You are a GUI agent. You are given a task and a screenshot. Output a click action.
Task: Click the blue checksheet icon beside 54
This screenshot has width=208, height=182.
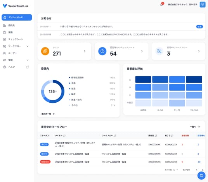pos(102,51)
